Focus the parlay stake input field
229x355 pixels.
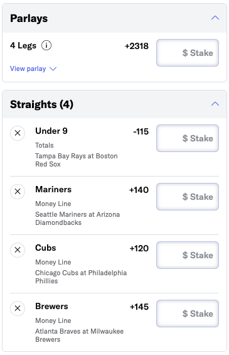pyautogui.click(x=188, y=53)
